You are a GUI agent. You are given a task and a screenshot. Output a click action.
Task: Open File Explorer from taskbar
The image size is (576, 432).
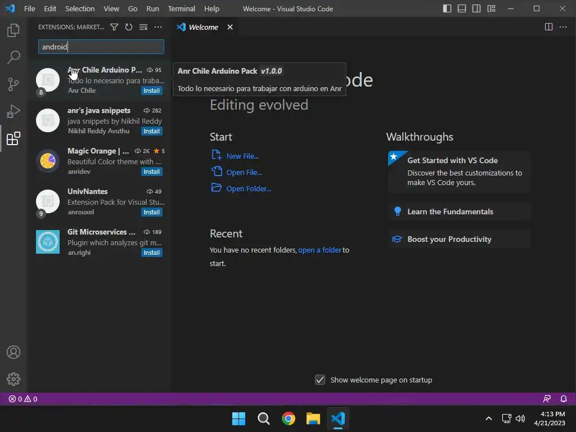[313, 418]
